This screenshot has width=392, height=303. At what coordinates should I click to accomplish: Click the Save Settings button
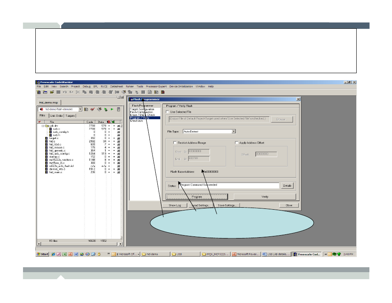pos(227,205)
